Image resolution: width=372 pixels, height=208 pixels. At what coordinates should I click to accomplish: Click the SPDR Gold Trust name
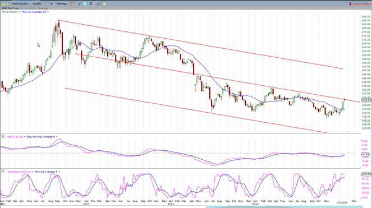(x=10, y=8)
